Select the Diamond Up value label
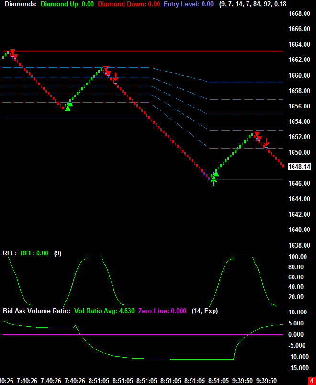 point(67,4)
